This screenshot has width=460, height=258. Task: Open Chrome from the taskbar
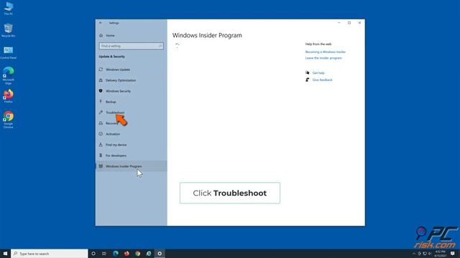[x=137, y=253]
